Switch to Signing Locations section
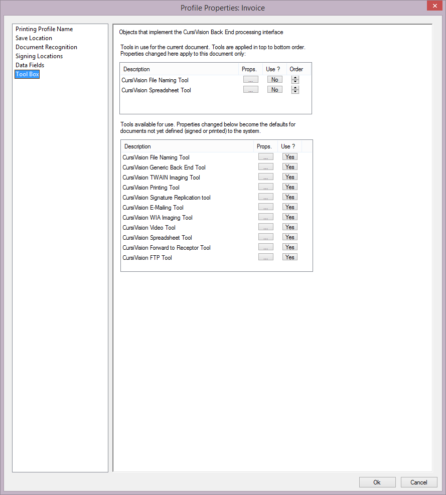 (39, 56)
